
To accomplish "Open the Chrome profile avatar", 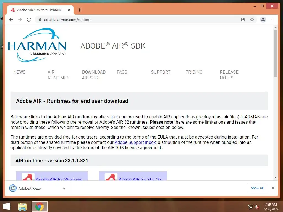I will coord(263,20).
